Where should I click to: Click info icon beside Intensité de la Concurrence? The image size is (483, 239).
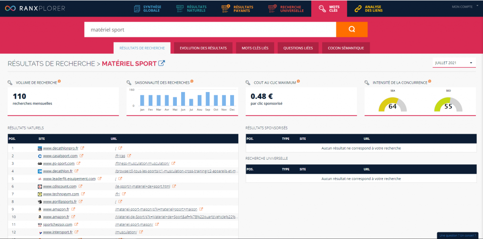point(429,81)
